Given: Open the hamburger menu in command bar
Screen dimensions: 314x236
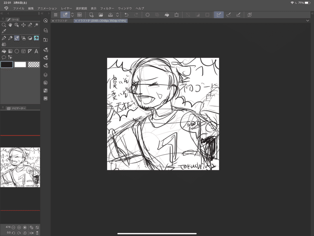Looking at the screenshot, I should click(x=56, y=15).
